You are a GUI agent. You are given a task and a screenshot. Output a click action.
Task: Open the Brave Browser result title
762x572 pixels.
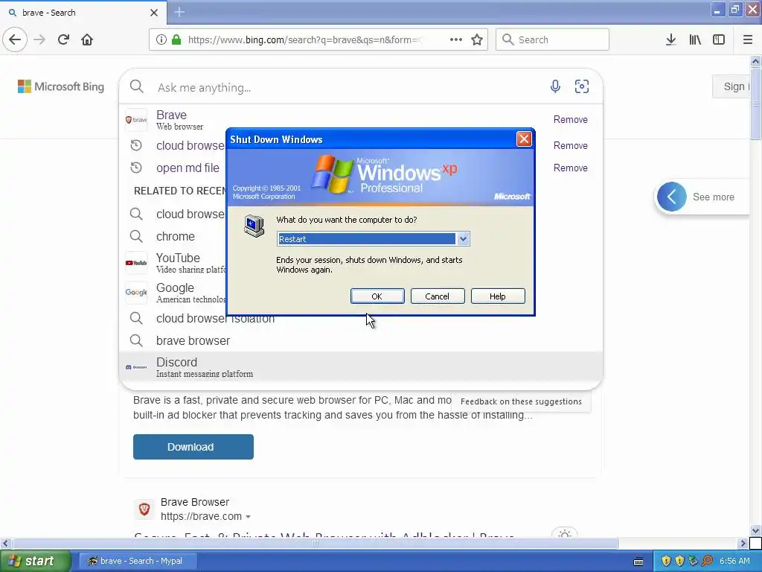tap(195, 502)
